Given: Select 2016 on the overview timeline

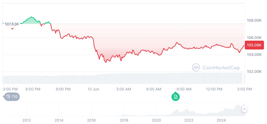Looking at the screenshot, I should (x=91, y=120).
